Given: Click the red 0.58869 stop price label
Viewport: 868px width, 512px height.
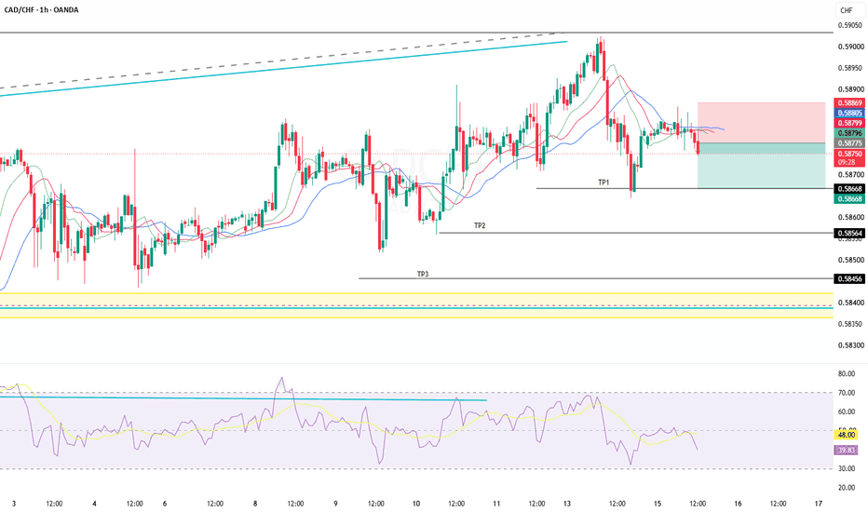Looking at the screenshot, I should pyautogui.click(x=849, y=103).
